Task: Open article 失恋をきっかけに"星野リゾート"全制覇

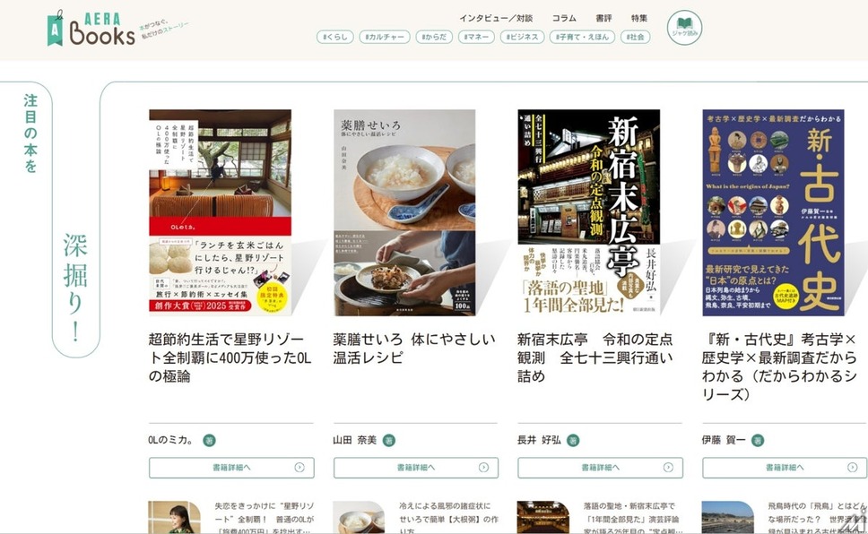Action: pyautogui.click(x=265, y=518)
